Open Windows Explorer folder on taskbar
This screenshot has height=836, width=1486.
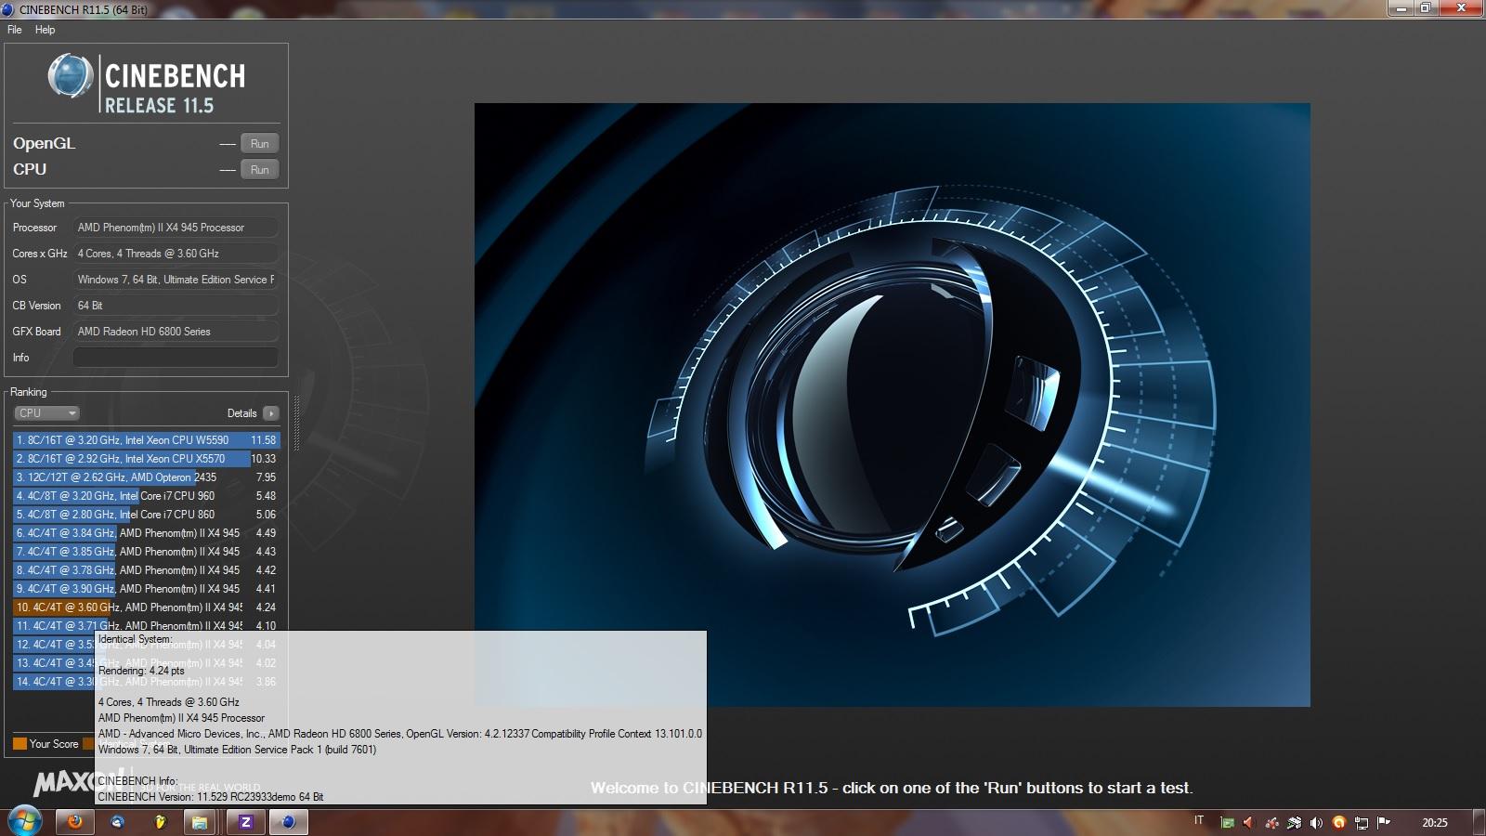199,822
